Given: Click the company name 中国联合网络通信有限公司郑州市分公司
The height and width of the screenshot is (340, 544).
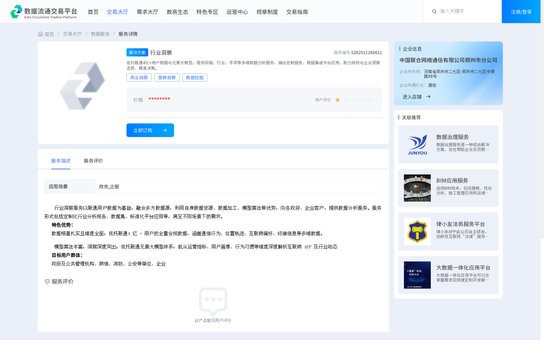Looking at the screenshot, I should tap(448, 60).
